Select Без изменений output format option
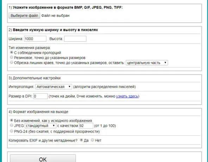Viewport: 208px width, 162px height. coord(12,120)
